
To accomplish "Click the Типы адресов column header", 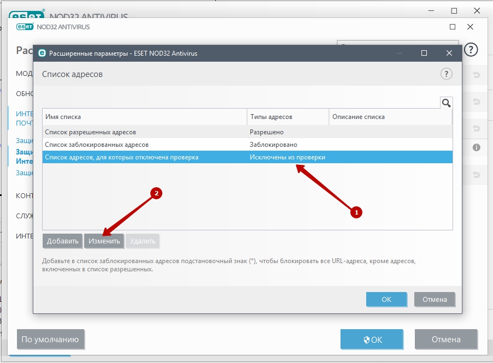I will click(287, 117).
